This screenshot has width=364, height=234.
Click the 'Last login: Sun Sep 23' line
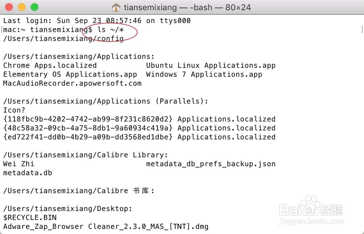(97, 21)
